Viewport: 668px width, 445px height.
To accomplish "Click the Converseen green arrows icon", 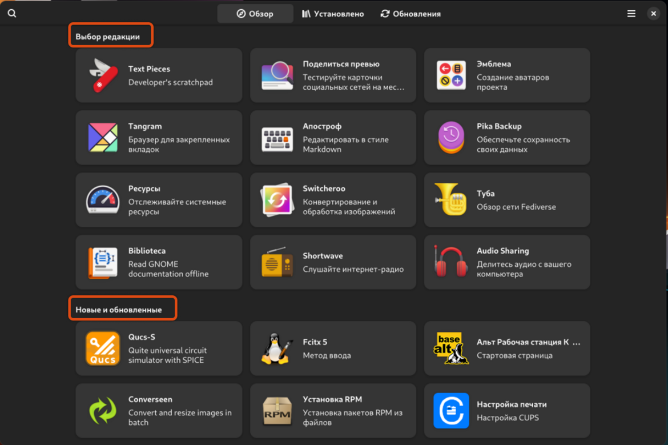I will tap(103, 411).
